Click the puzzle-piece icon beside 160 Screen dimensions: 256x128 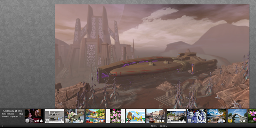click(102, 121)
